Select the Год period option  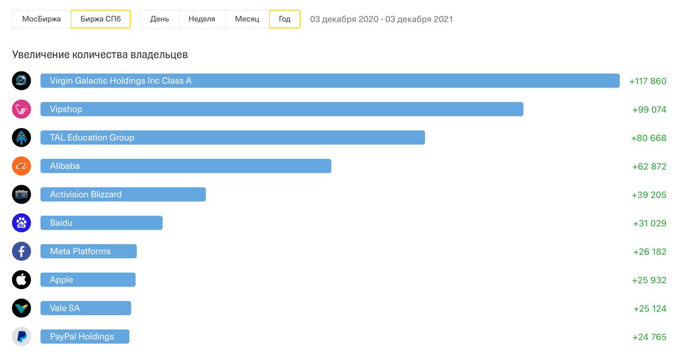coord(285,19)
